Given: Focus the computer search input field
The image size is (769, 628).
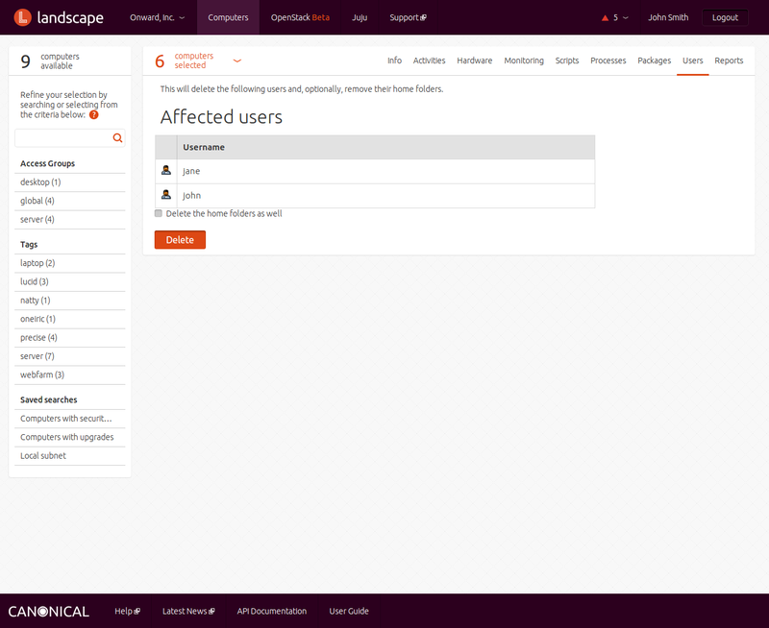Looking at the screenshot, I should click(x=62, y=138).
